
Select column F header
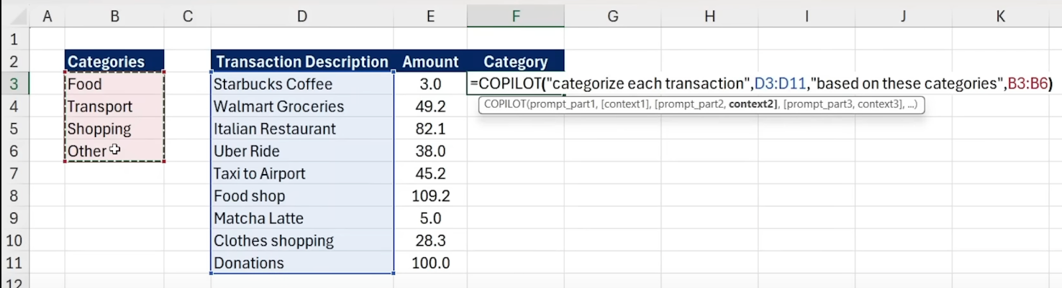click(516, 16)
